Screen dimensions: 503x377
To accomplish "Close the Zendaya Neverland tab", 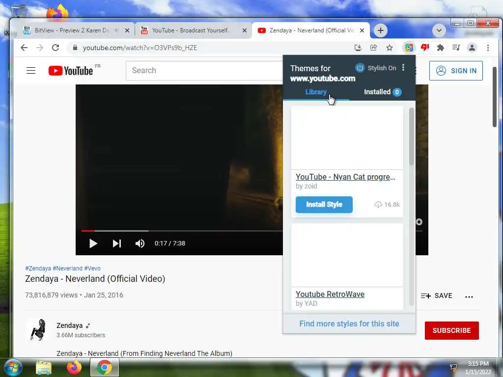I will coord(362,30).
